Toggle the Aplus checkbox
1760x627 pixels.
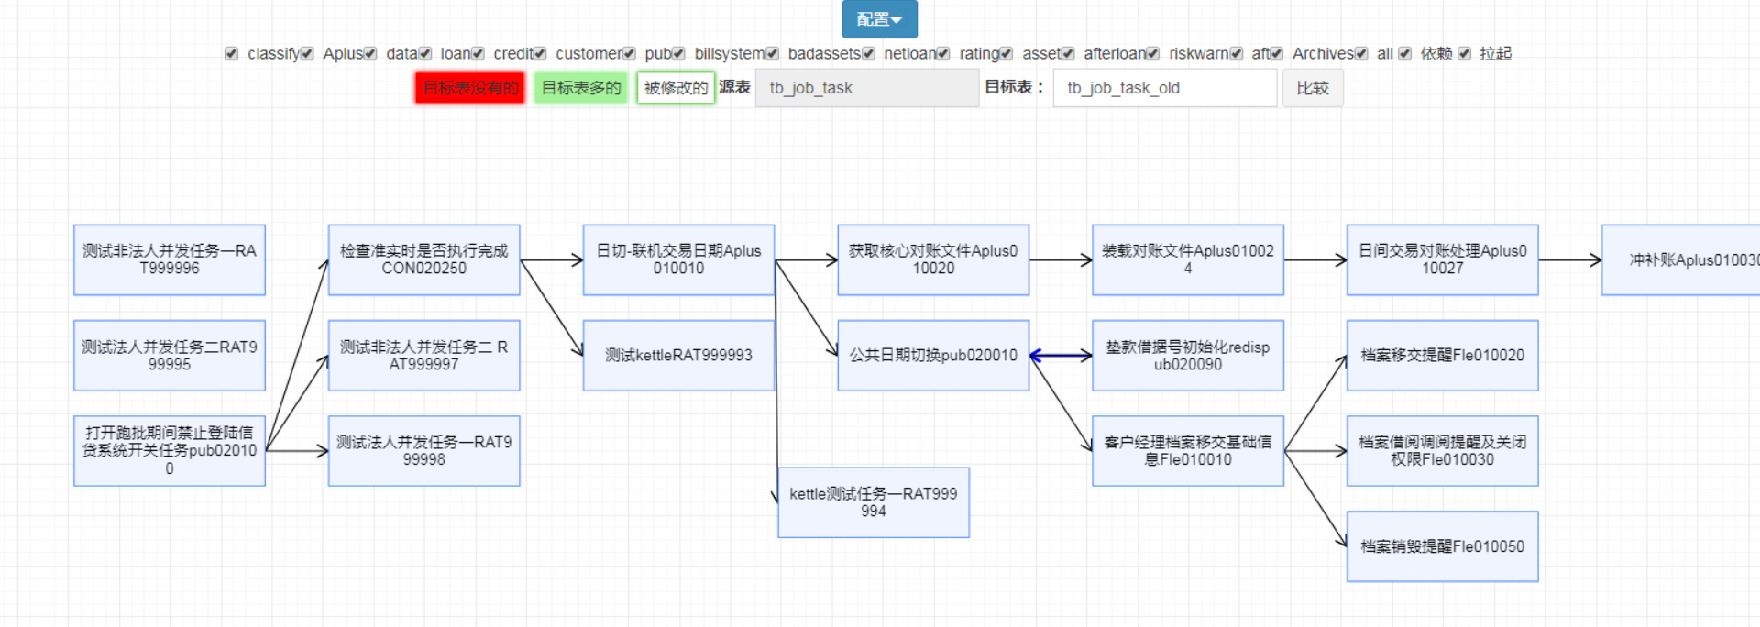pyautogui.click(x=307, y=54)
